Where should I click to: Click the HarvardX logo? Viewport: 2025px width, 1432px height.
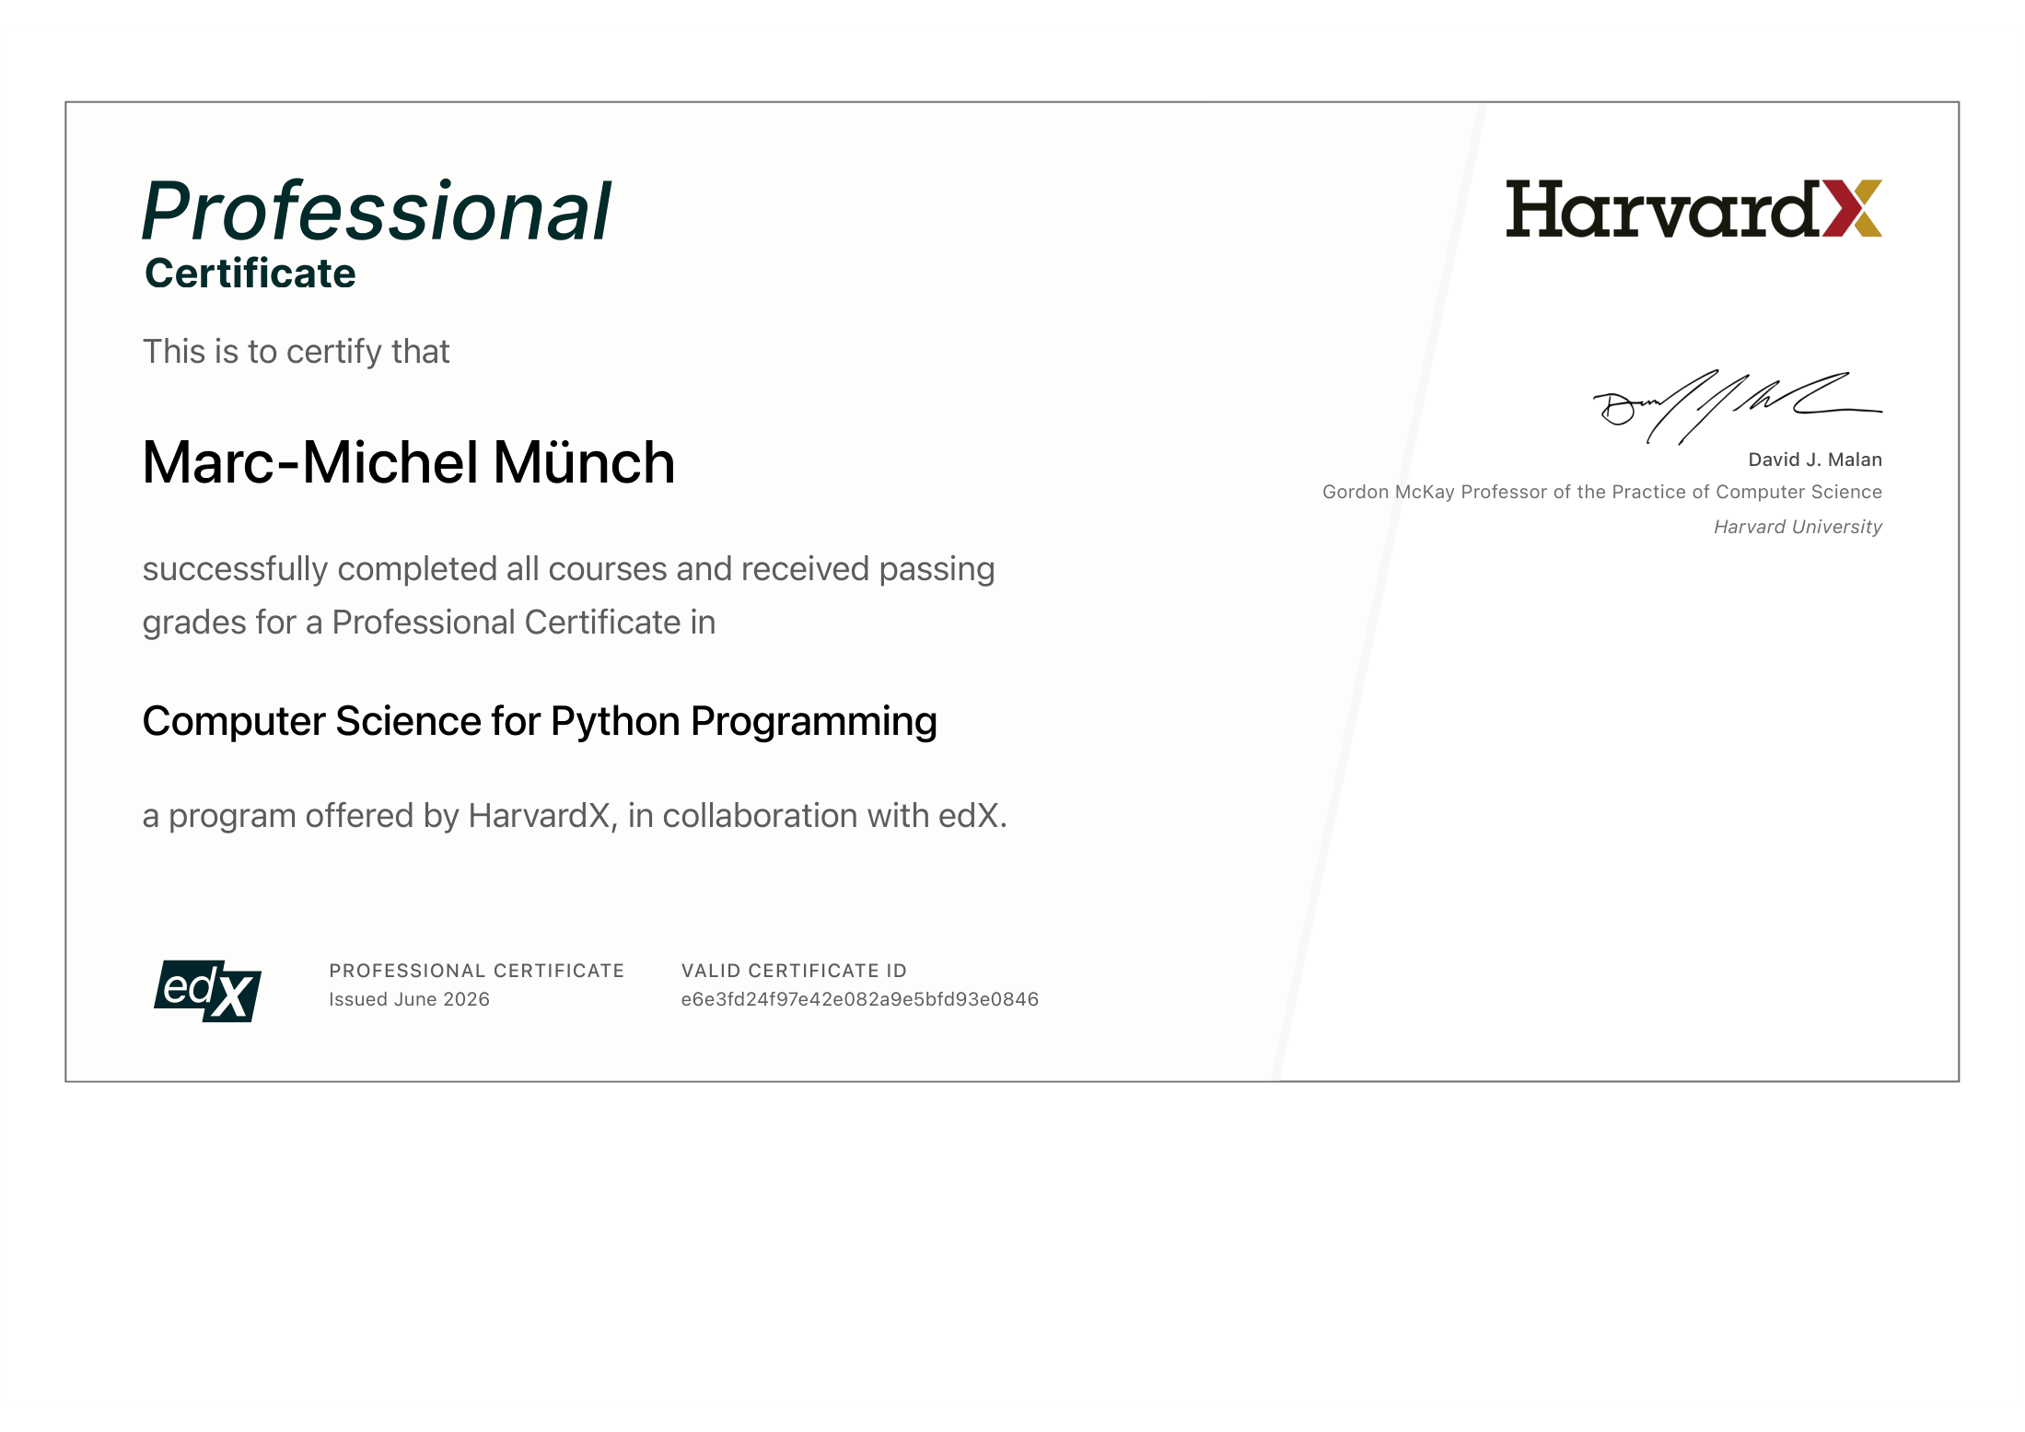point(1693,209)
